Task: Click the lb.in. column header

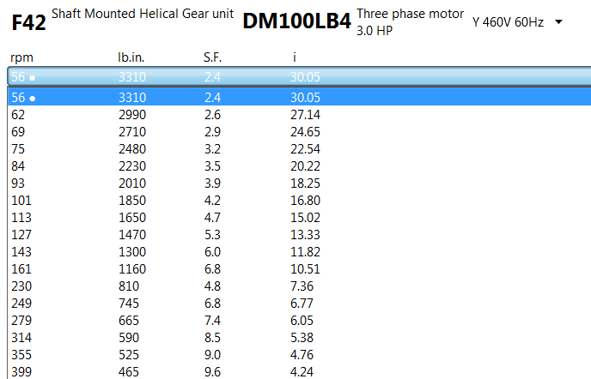Action: (x=131, y=57)
